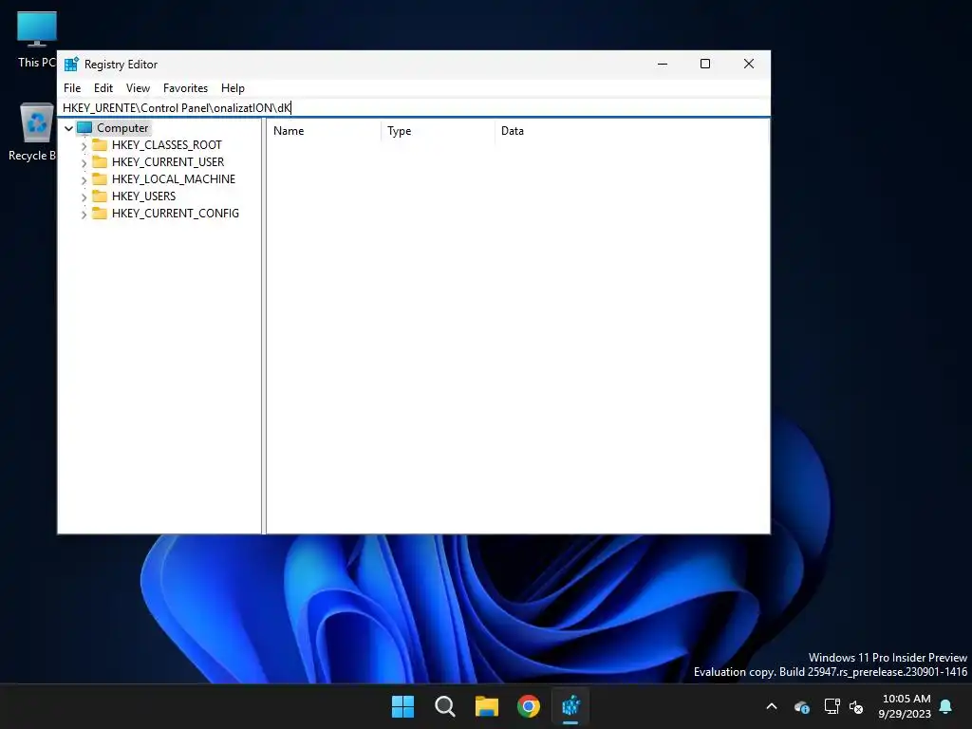
Task: Click the Type column header
Action: [x=438, y=131]
